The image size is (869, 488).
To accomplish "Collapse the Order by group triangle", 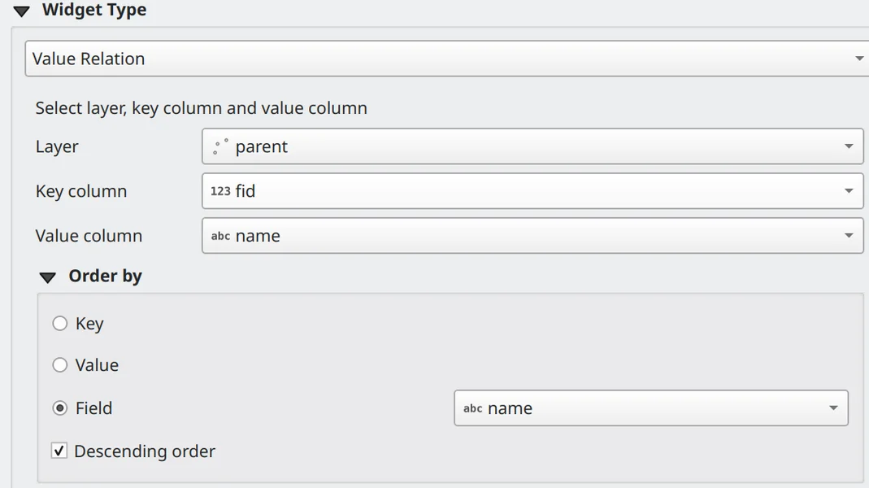I will coord(48,277).
